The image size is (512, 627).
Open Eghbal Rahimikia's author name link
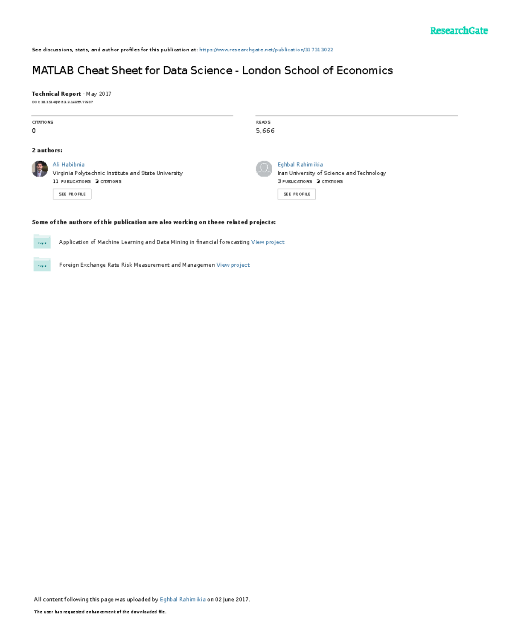pos(300,165)
